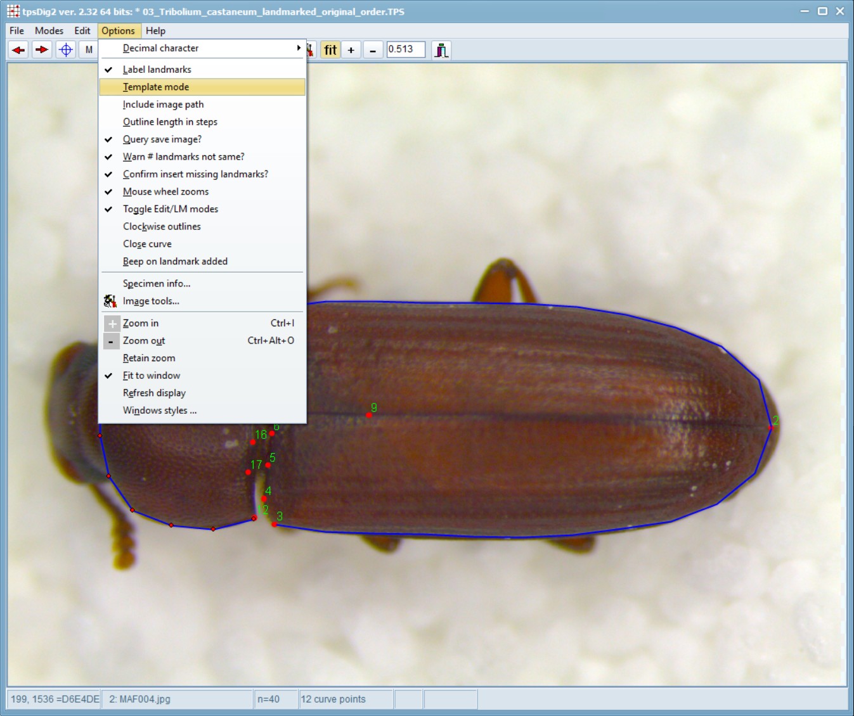Go to next specimen with red right arrow
The image size is (854, 716).
(42, 49)
